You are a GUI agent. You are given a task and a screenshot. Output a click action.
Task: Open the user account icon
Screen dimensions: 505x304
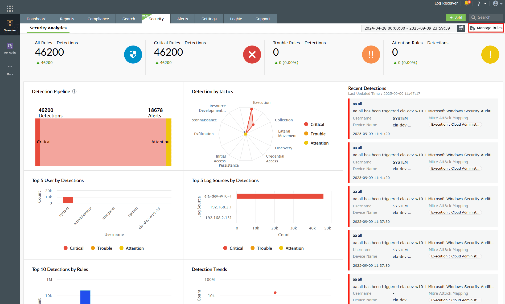pos(495,3)
